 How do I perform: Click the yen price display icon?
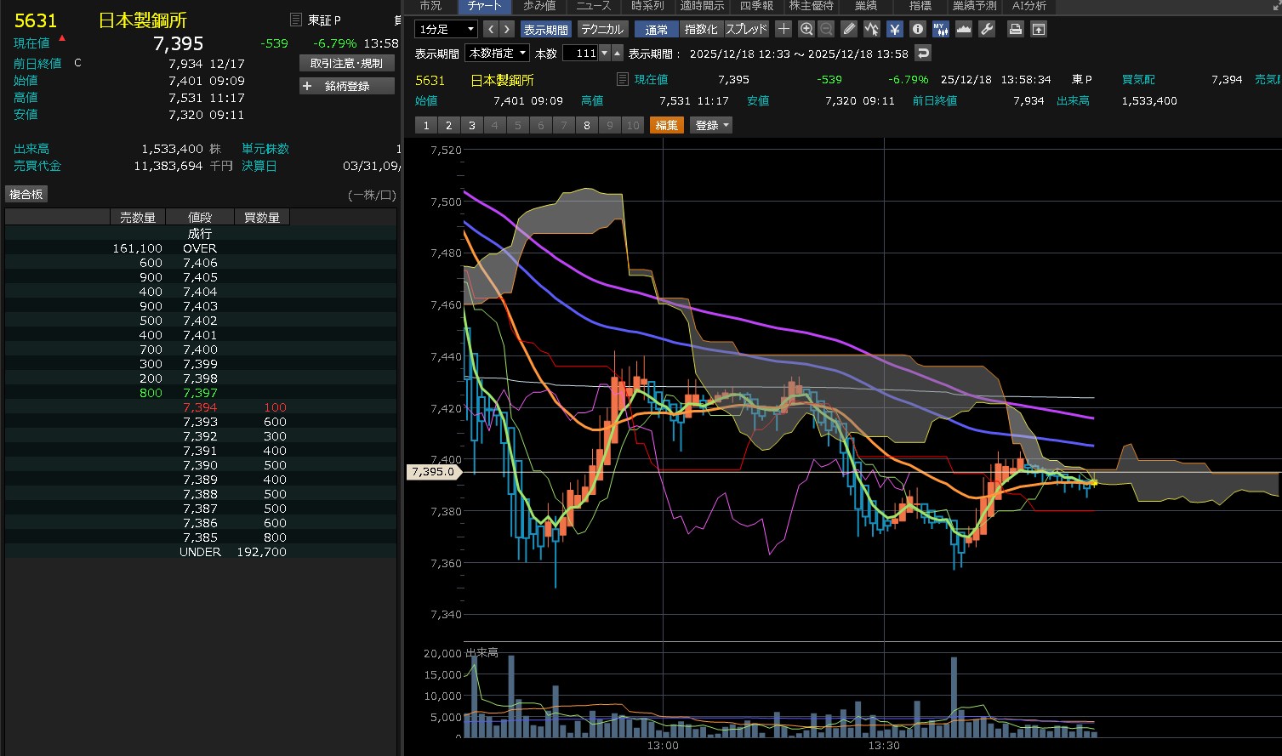(894, 29)
